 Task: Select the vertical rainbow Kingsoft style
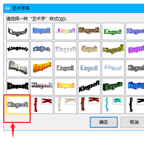click(113, 105)
